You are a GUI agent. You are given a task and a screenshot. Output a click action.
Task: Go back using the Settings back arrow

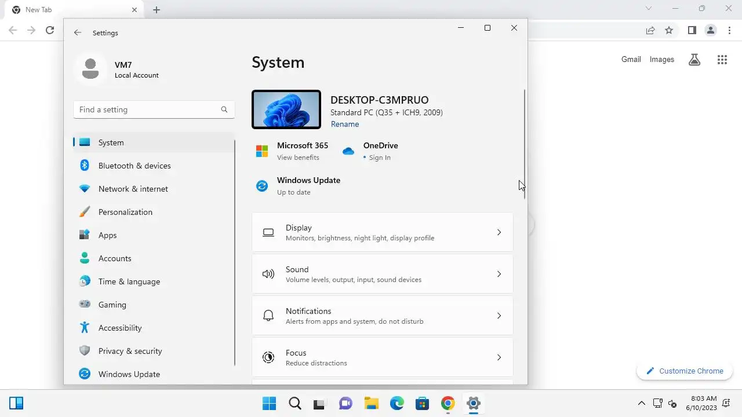coord(78,33)
